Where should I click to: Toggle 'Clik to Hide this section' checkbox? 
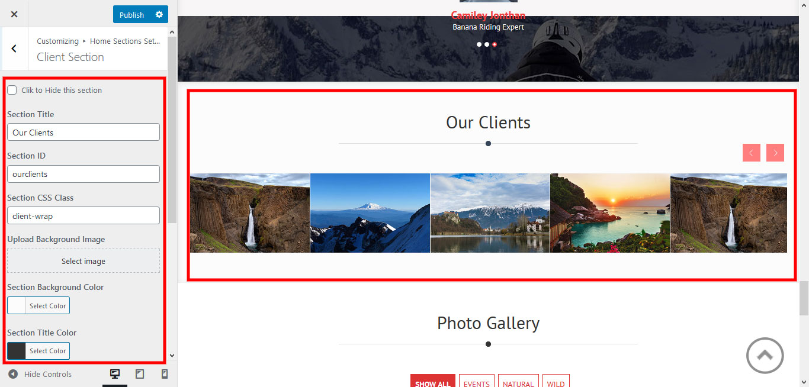[12, 90]
